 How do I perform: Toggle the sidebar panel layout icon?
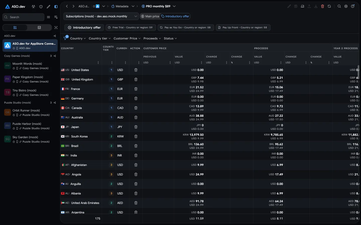(56, 7)
